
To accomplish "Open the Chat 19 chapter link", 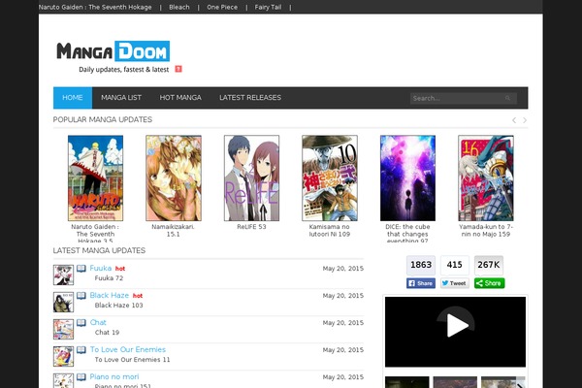I will (x=107, y=333).
